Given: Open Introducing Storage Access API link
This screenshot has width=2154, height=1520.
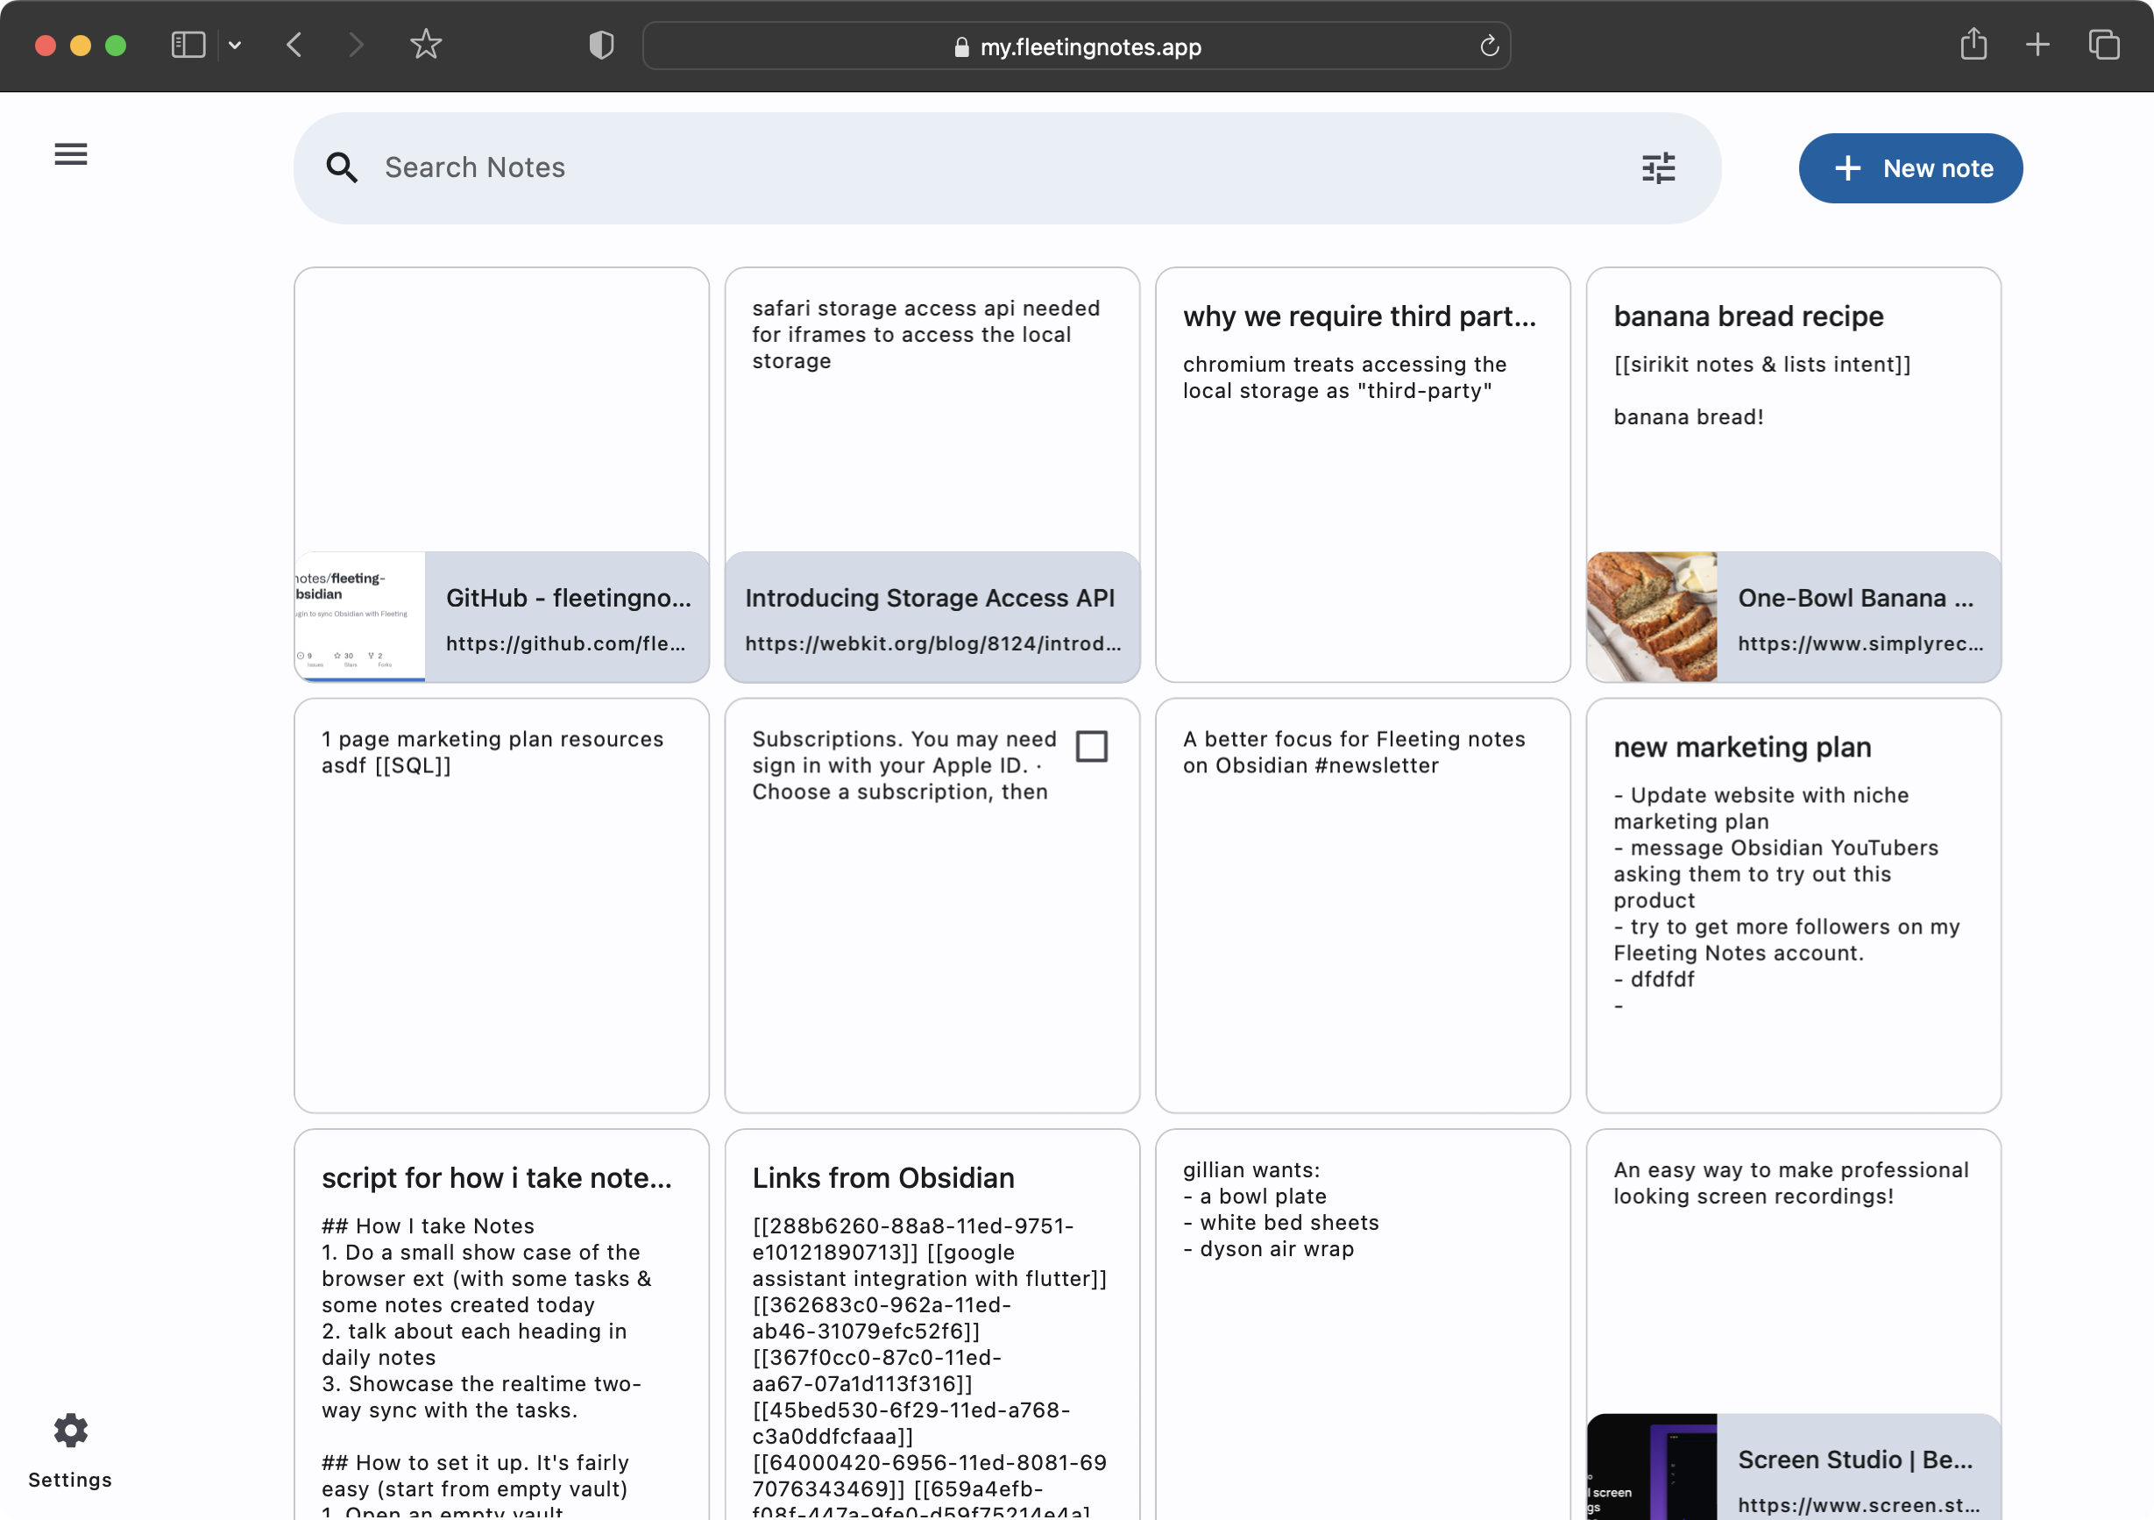Looking at the screenshot, I should [932, 617].
